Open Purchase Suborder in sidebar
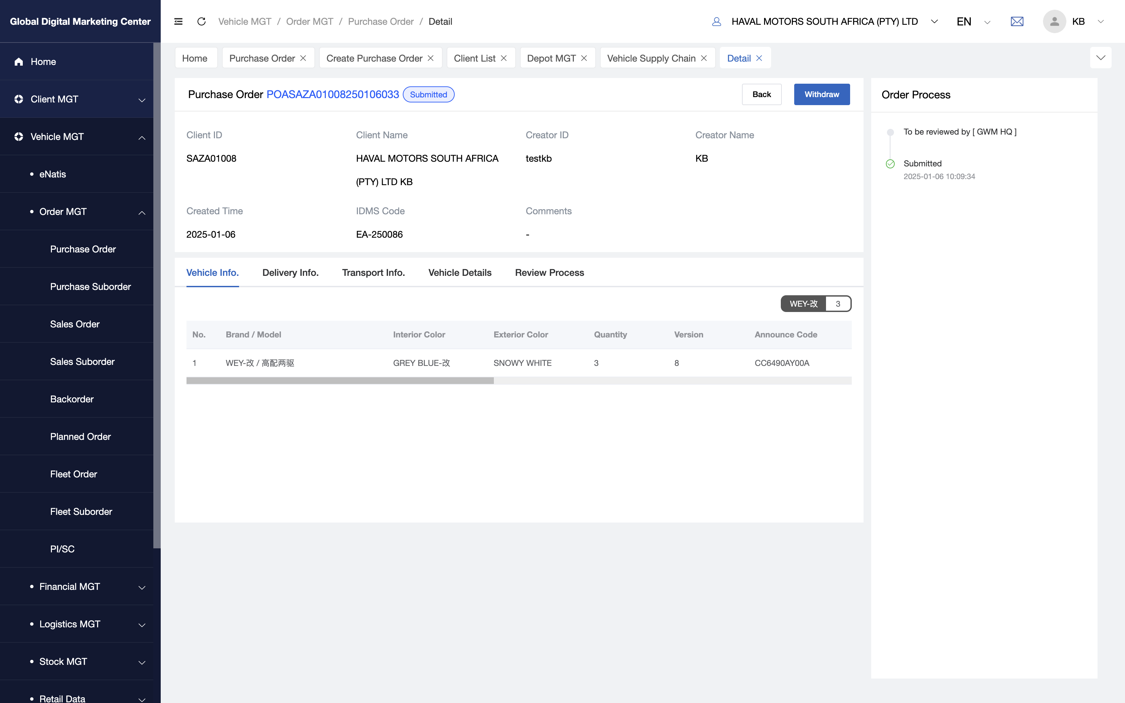 (x=77, y=287)
